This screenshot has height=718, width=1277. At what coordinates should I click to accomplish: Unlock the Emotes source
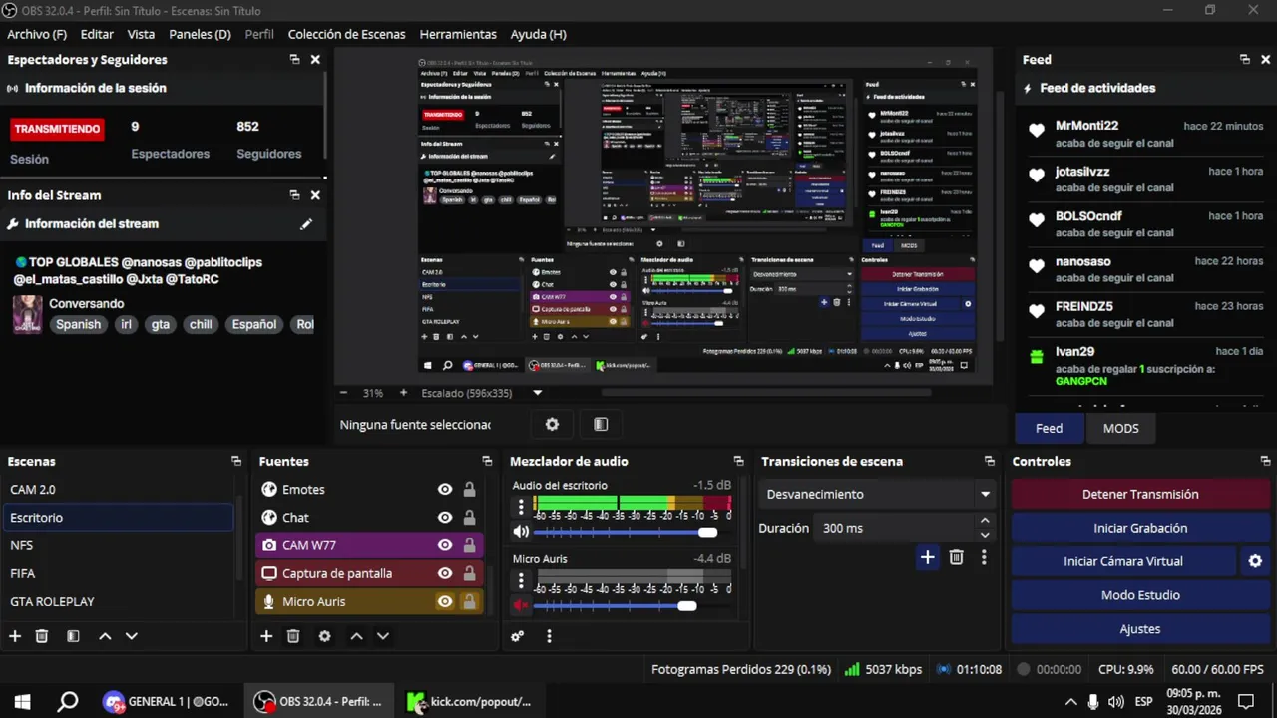pos(469,490)
